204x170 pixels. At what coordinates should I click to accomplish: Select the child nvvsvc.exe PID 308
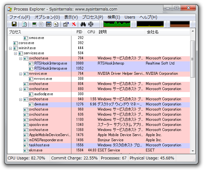tap(99, 79)
